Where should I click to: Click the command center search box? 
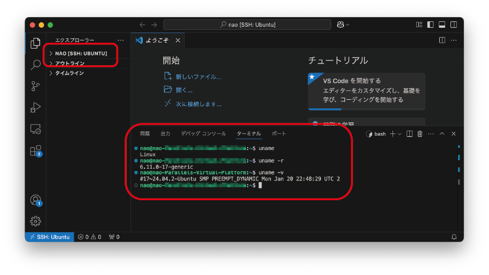[247, 25]
